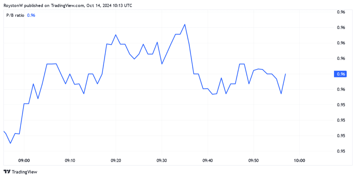The image size is (356, 178).
Task: Select the 09:40 time axis marker
Action: [x=207, y=161]
